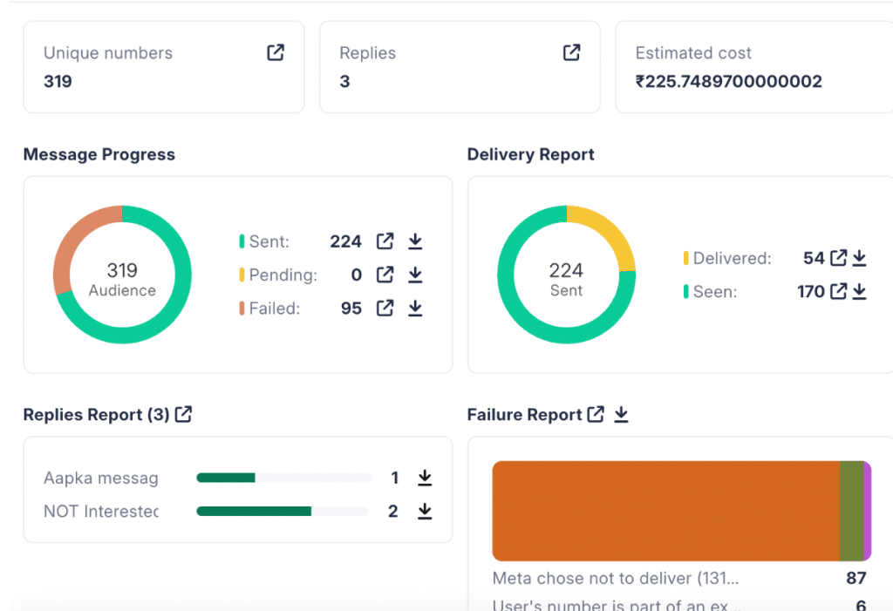Click the orange segment of failure bar
Viewport: 893px width, 611px height.
point(665,511)
